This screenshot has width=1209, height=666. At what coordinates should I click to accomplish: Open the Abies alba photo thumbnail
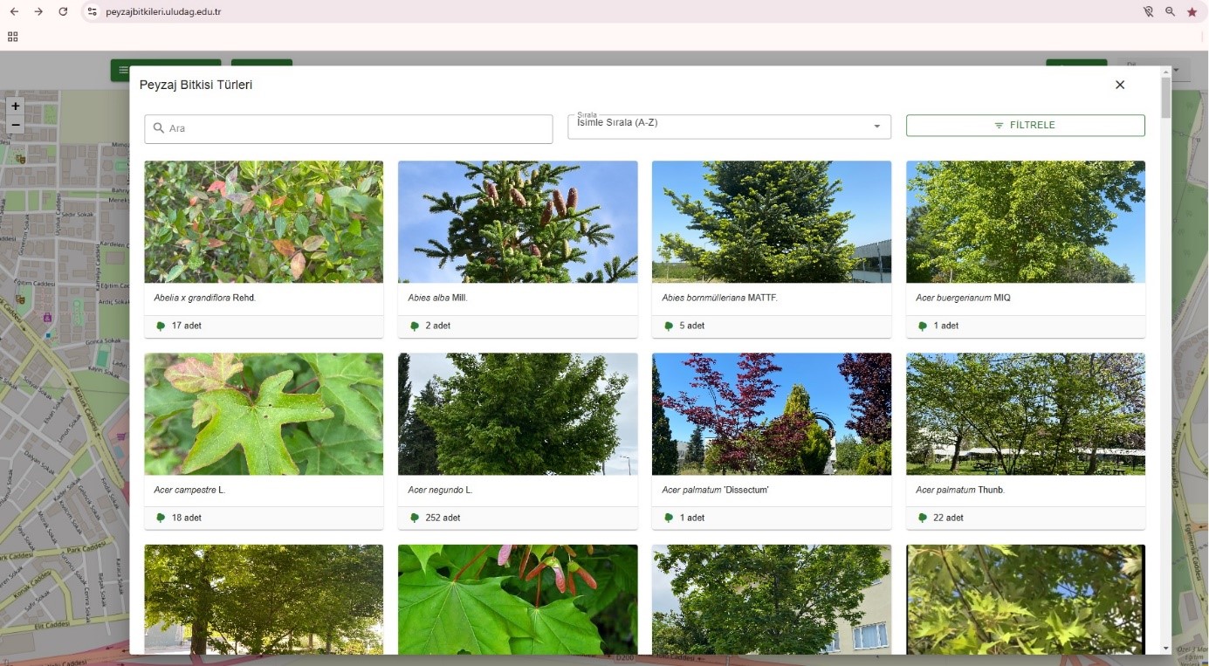[518, 222]
